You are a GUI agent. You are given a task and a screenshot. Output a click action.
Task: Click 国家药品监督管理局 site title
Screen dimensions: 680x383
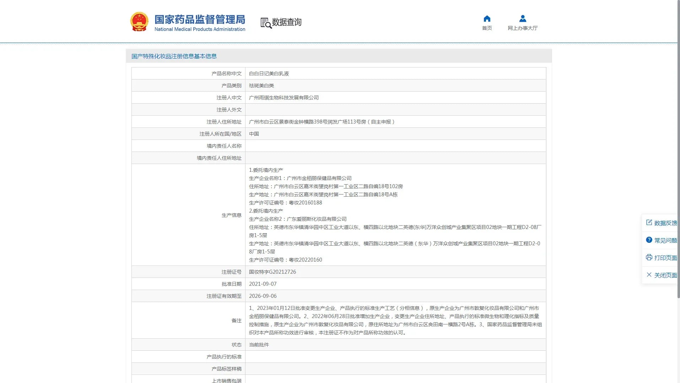click(x=200, y=20)
